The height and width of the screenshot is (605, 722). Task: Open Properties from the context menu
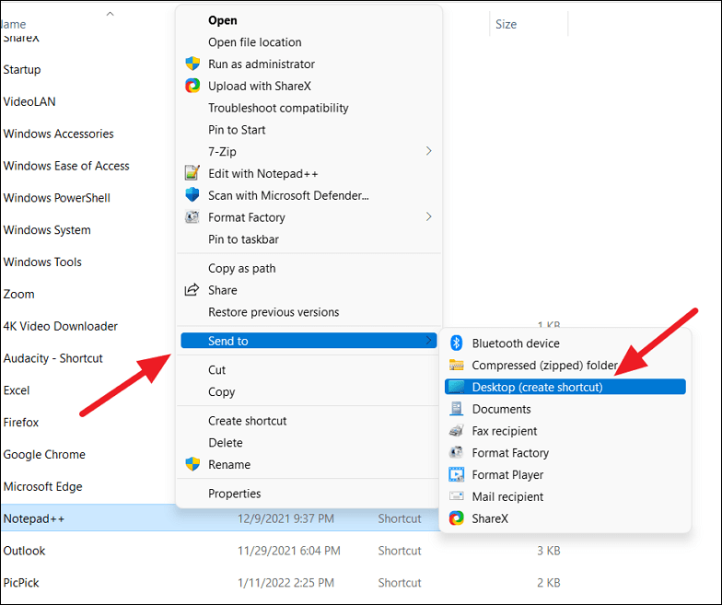click(x=234, y=494)
